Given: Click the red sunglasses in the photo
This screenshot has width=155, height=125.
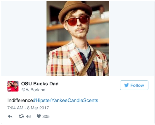Looking at the screenshot, I should coord(77,21).
